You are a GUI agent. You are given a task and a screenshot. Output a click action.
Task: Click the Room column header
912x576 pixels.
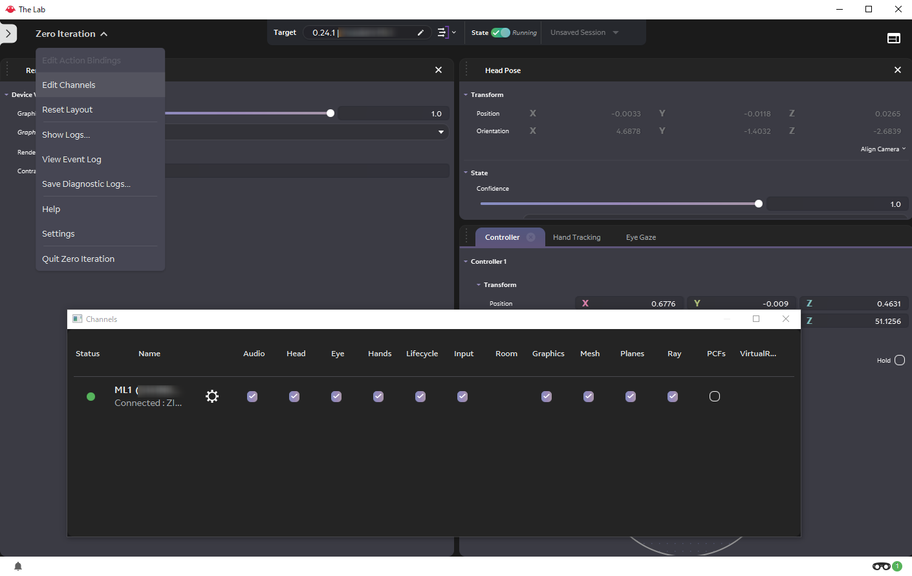tap(506, 354)
